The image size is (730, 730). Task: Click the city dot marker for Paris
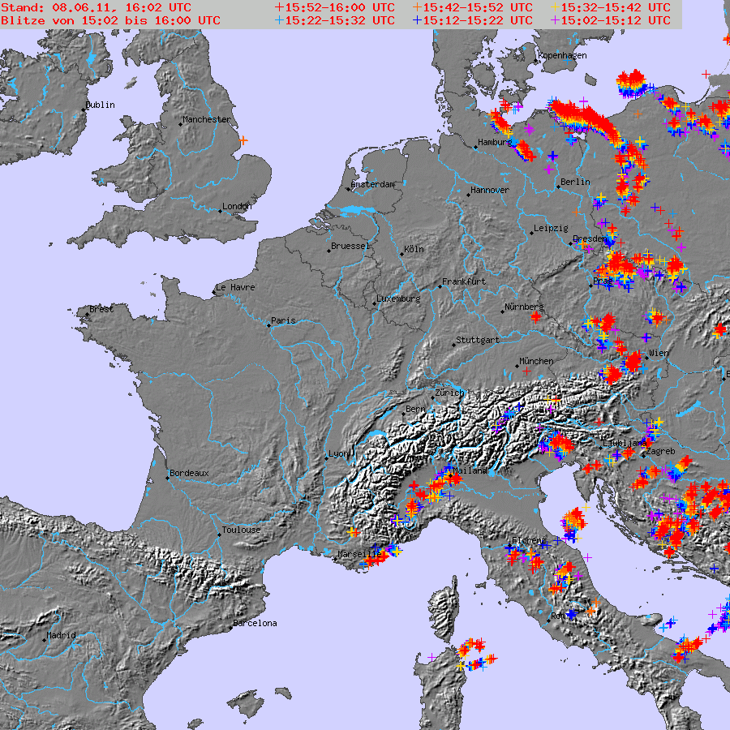pyautogui.click(x=268, y=326)
